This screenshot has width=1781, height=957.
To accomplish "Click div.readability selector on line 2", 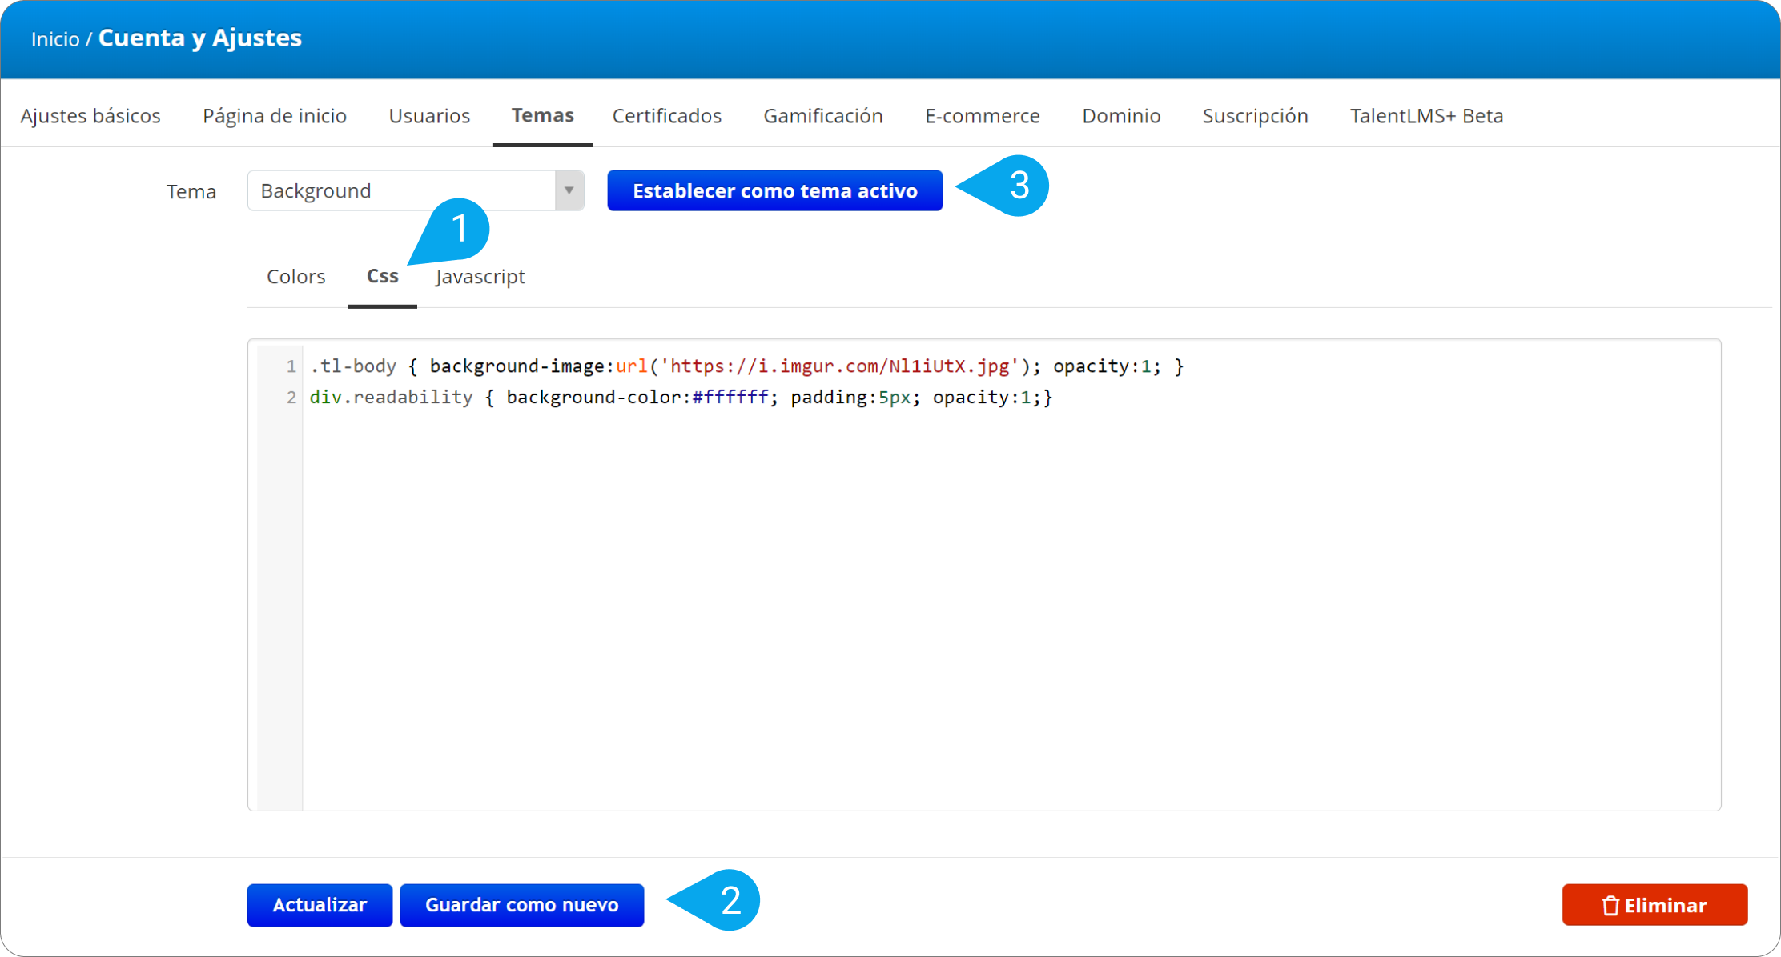I will pos(391,398).
